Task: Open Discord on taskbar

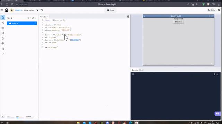Action: 107,123
